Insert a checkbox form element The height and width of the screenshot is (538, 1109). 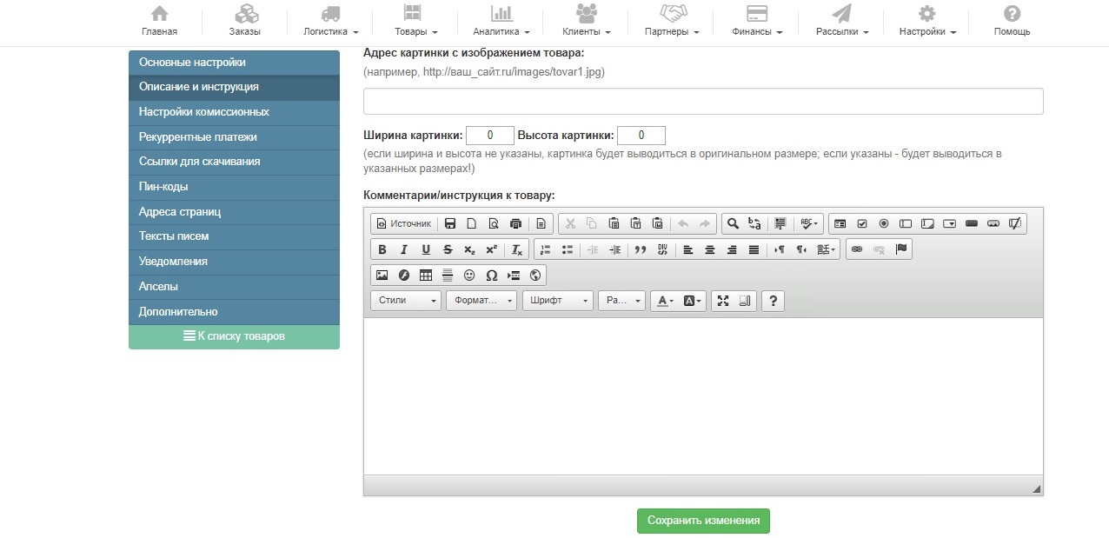(x=862, y=223)
